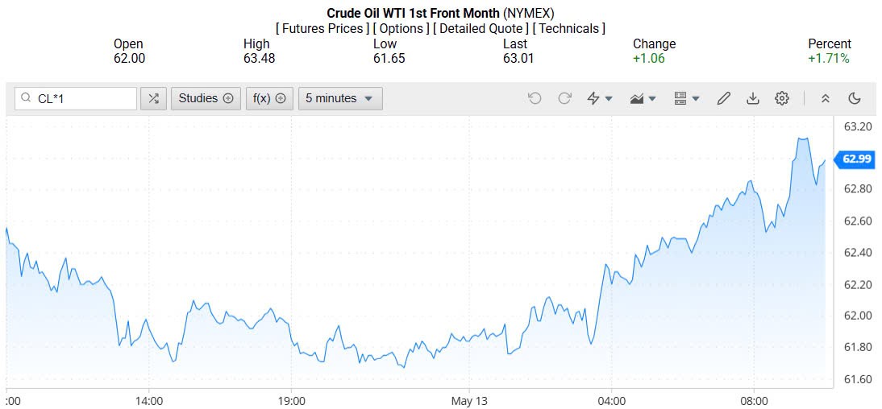This screenshot has width=882, height=409.
Task: Download the chart image
Action: point(752,98)
